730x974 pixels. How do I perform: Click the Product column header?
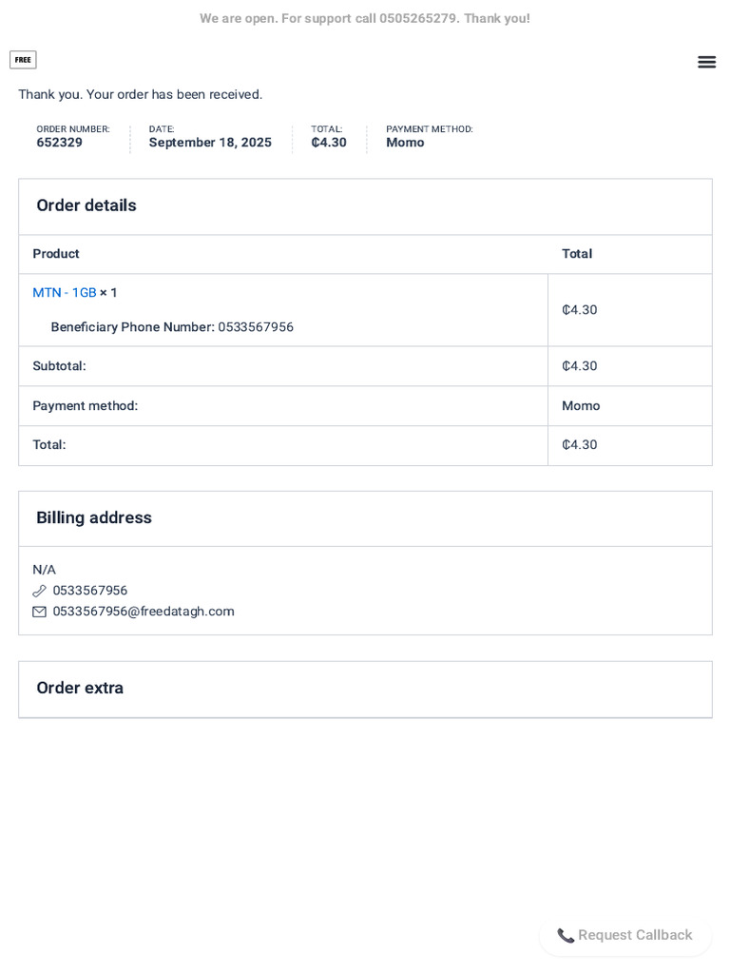56,254
